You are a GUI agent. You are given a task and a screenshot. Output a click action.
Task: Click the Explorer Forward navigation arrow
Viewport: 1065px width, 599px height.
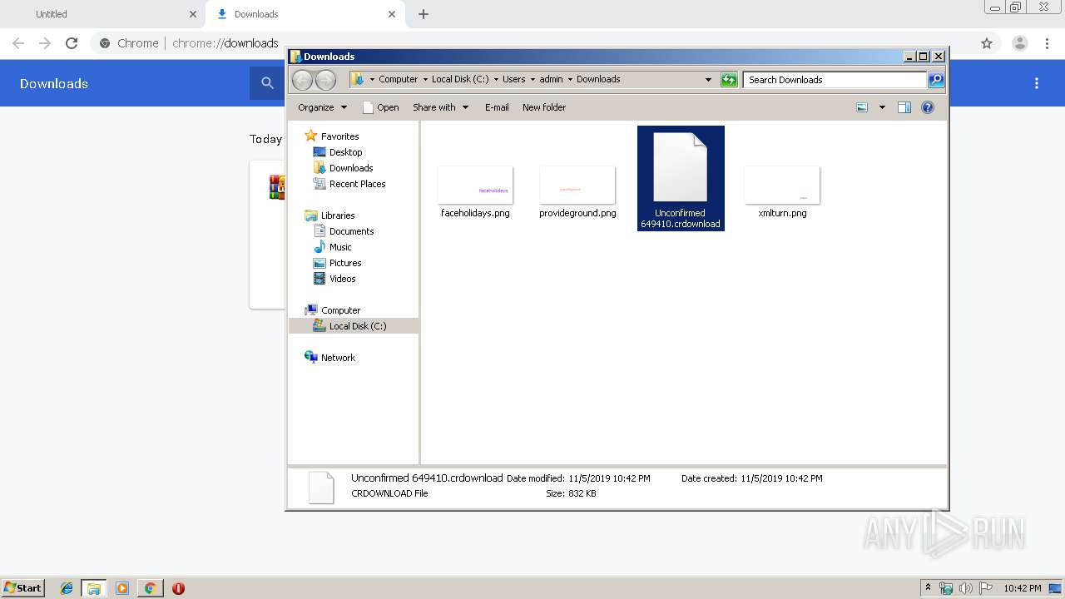pos(325,80)
